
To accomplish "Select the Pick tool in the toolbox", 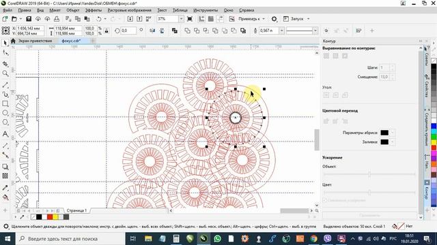I will click(x=5, y=43).
